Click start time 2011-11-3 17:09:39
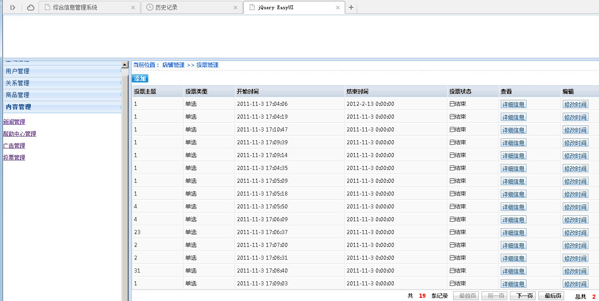This screenshot has height=301, width=599. click(x=262, y=142)
